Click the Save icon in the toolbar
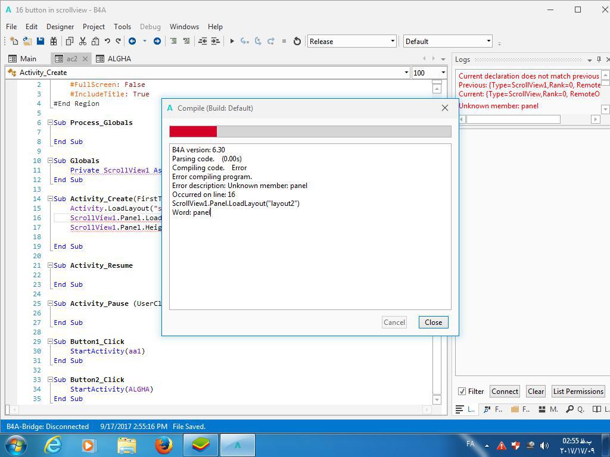Viewport: 610px width, 457px height. (41, 41)
